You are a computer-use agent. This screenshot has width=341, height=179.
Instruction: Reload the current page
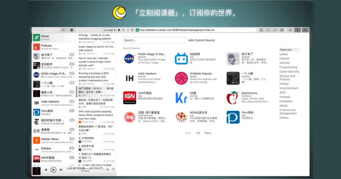132,30
